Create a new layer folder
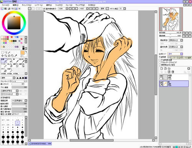Viewport: 192px width, 148px height. [x=169, y=69]
